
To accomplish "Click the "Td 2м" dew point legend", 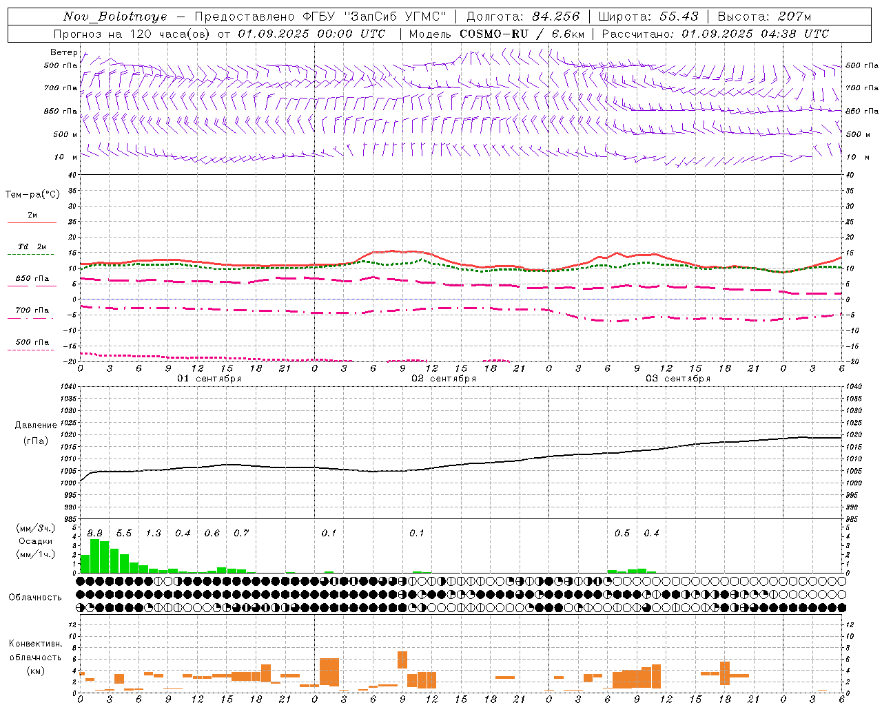I will click(x=32, y=246).
